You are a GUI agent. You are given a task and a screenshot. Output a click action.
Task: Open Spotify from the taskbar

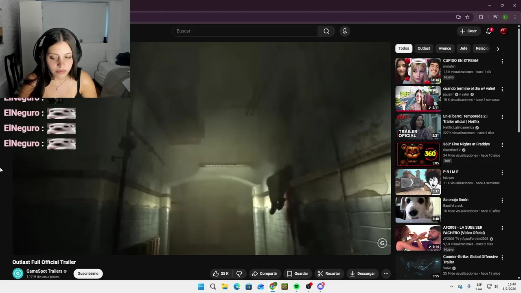(297, 286)
